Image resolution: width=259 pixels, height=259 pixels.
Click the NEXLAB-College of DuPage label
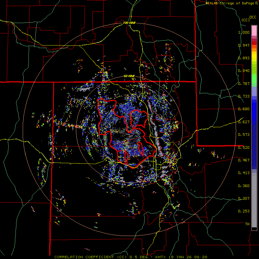pos(230,3)
